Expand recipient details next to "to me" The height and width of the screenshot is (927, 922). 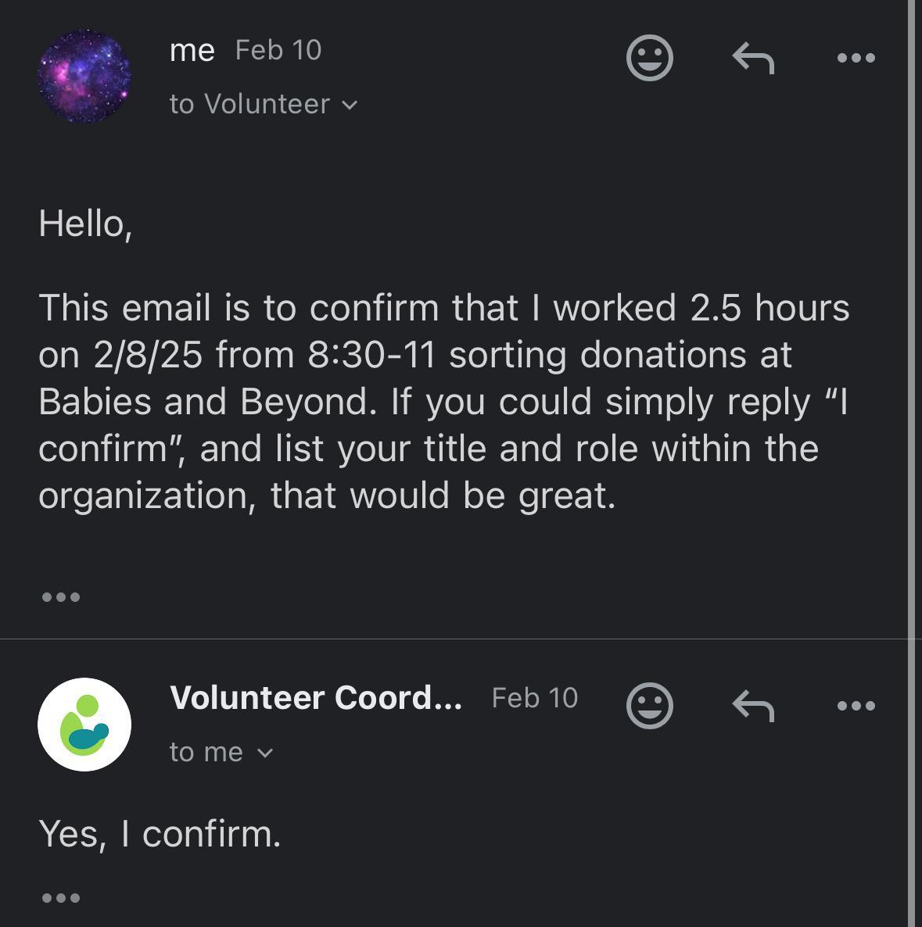(x=266, y=753)
